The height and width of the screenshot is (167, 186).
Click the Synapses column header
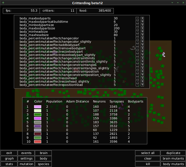pyautogui.click(x=117, y=101)
